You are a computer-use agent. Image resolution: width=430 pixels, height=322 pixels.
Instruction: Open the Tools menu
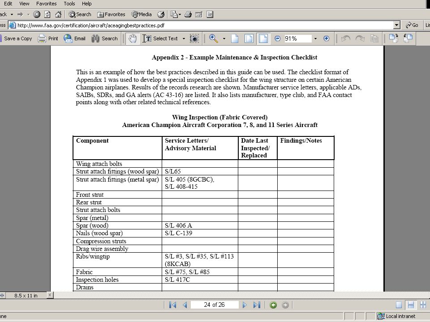[x=69, y=4]
